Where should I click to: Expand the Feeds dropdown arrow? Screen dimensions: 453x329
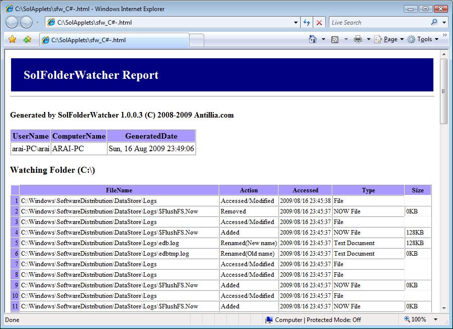point(346,39)
